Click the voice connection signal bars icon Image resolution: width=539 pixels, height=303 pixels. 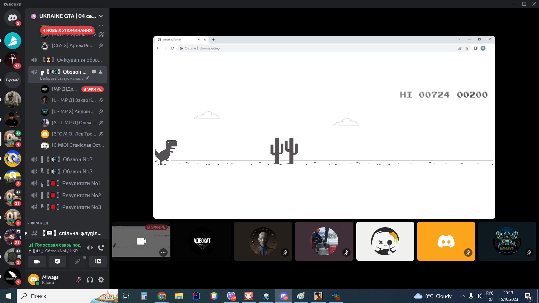point(31,245)
